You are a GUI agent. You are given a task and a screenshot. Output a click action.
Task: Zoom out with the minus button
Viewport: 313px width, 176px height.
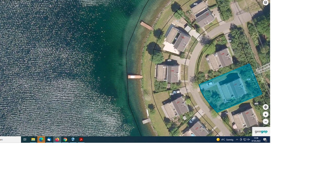pyautogui.click(x=266, y=122)
